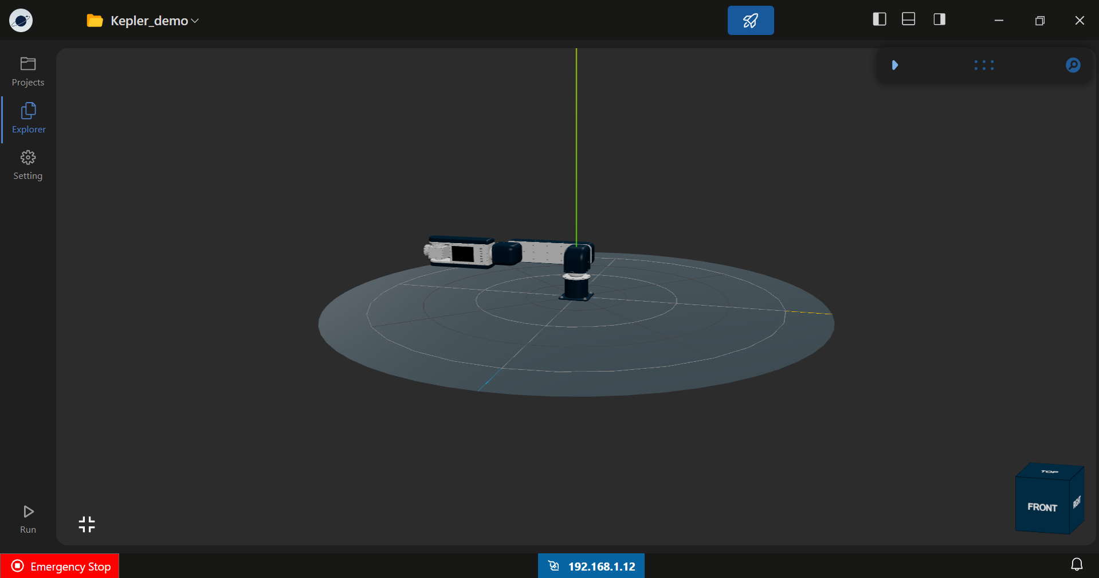Viewport: 1099px width, 578px height.
Task: Exit fullscreen using the collapse icon in viewport
Action: coord(87,524)
